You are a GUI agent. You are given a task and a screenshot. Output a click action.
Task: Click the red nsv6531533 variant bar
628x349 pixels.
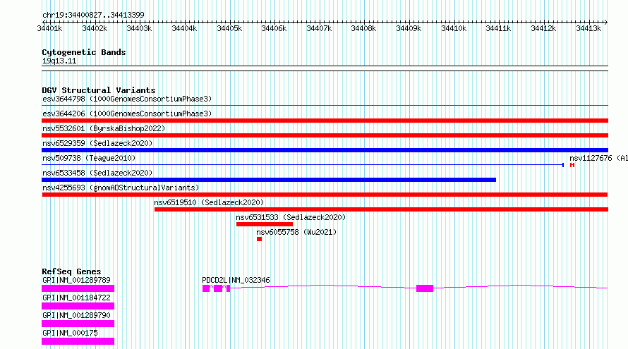pyautogui.click(x=265, y=224)
